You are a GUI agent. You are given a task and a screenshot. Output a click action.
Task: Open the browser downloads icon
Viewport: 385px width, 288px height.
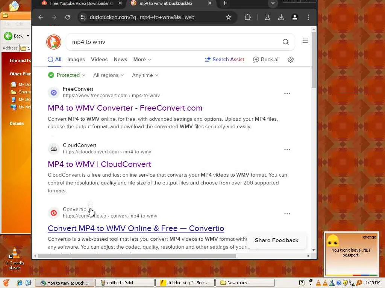point(281,17)
